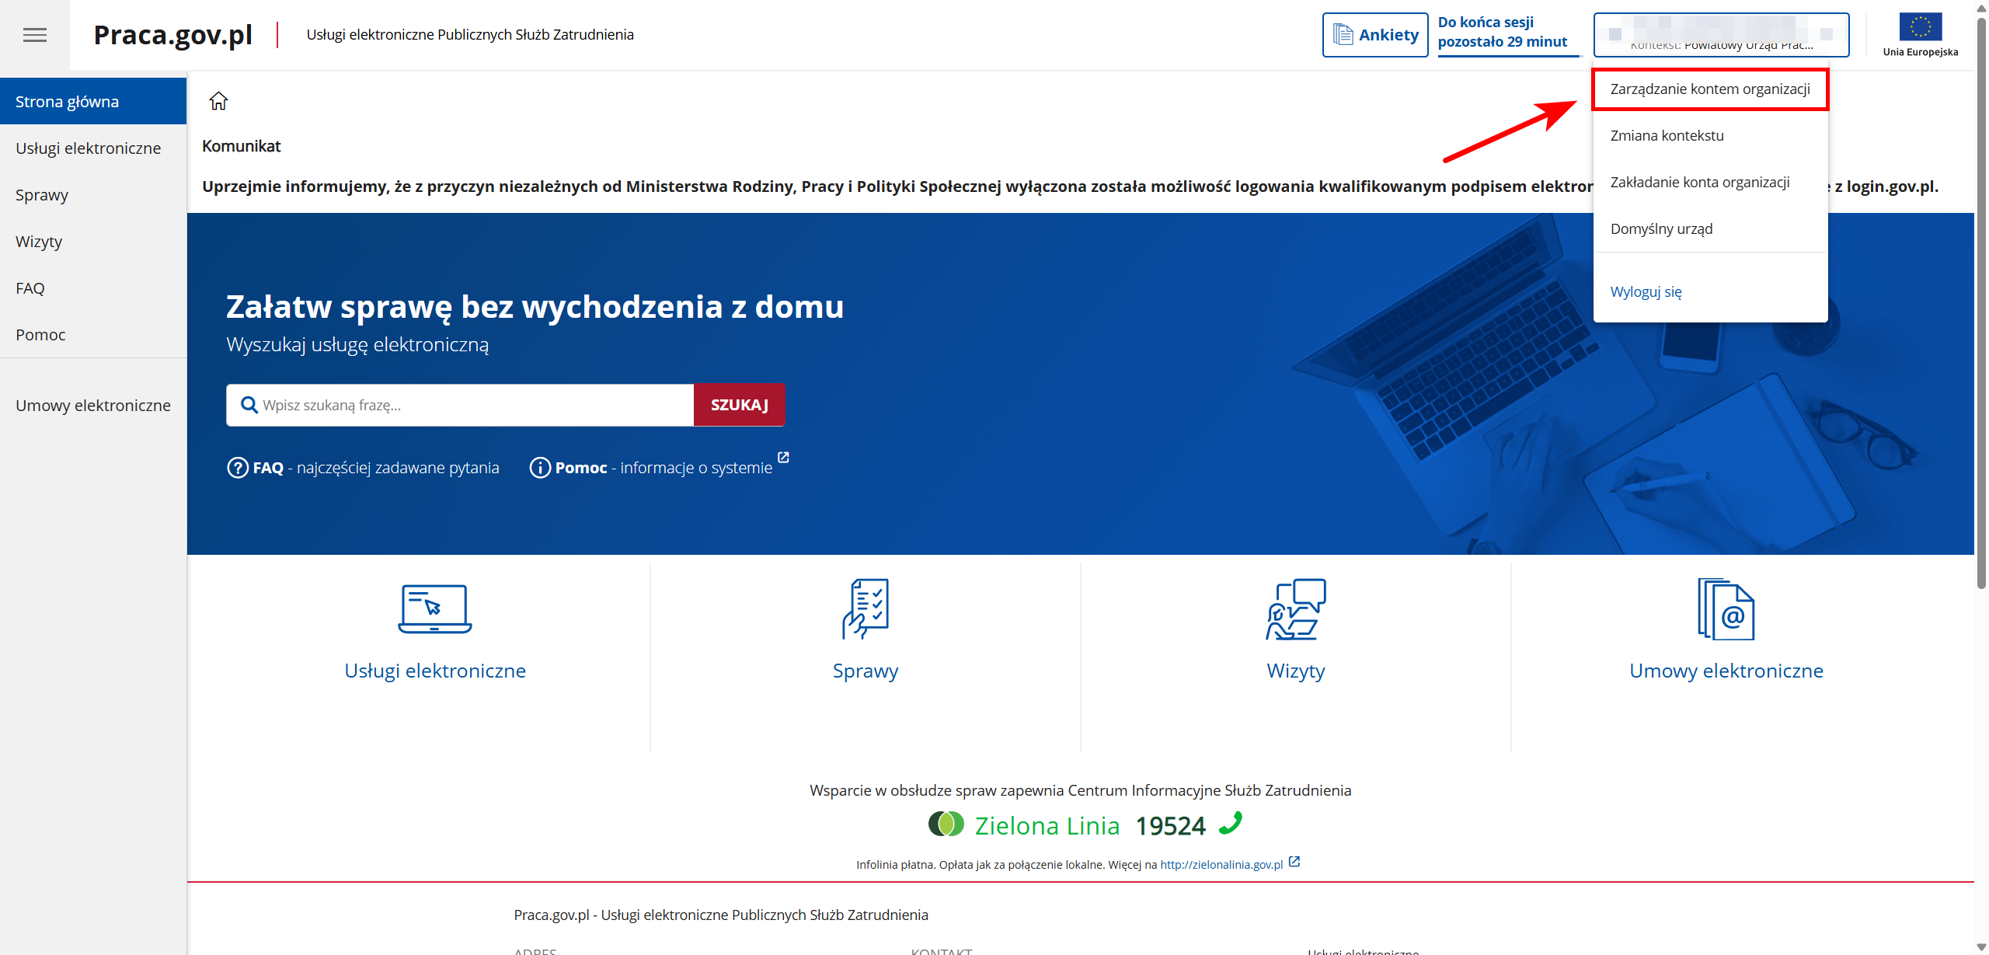Open Pomoc in the sidebar
Image resolution: width=1989 pixels, height=955 pixels.
[93, 335]
